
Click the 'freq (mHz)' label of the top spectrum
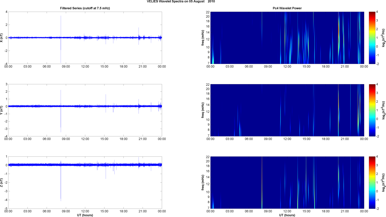coord(203,38)
